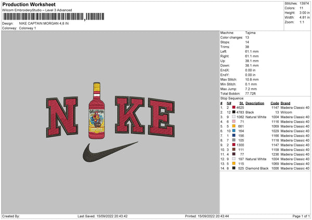The width and height of the screenshot is (312, 220).
Task: Click the 'Production Worksheet' title
Action: (29, 4)
